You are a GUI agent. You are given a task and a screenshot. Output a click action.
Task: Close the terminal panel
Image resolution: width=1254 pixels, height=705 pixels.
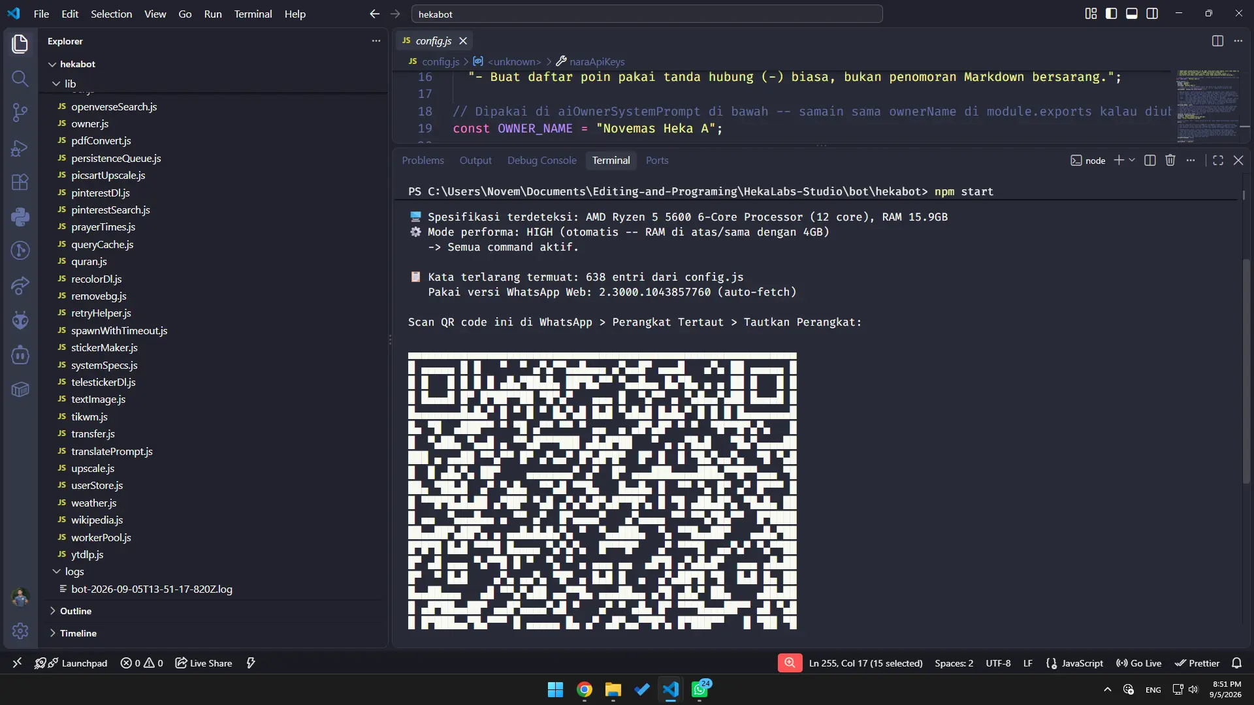pyautogui.click(x=1238, y=160)
